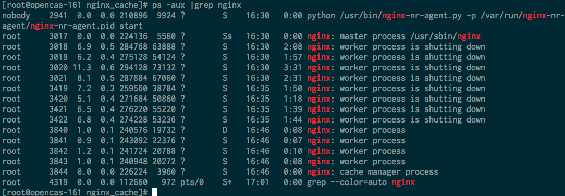Image resolution: width=565 pixels, height=196 pixels.
Task: Click the "Ss" state of the master process
Action: coord(227,36)
